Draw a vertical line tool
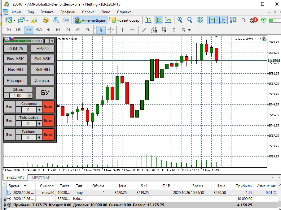Image resolution: width=281 pixels, height=210 pixels. coord(122,30)
